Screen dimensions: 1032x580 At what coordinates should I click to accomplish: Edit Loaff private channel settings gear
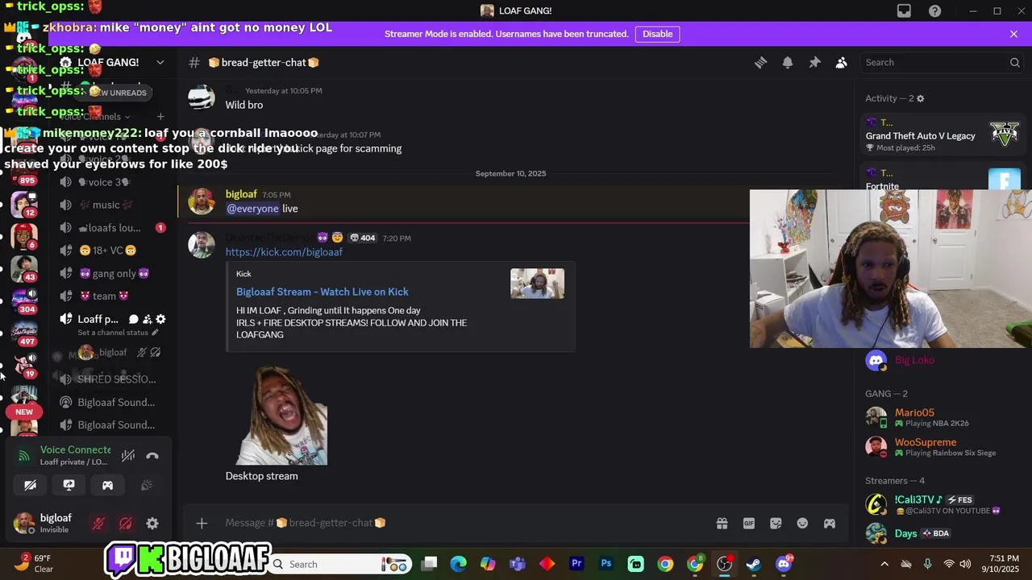160,319
